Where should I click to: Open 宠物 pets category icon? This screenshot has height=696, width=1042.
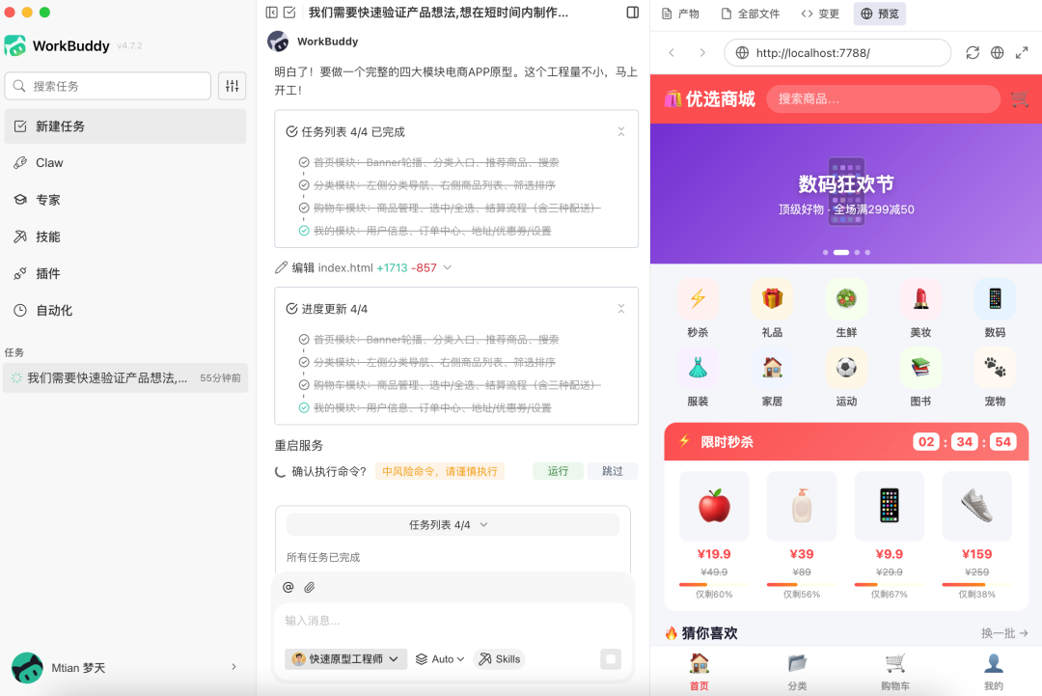[995, 368]
